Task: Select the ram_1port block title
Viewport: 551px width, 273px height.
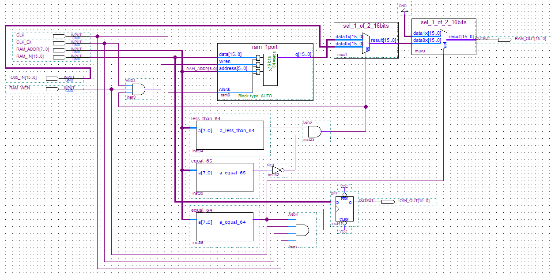Action: pos(265,47)
